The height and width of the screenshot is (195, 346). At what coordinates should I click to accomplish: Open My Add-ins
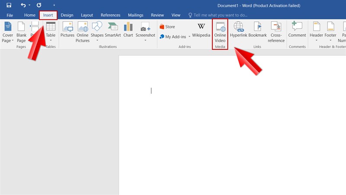click(173, 36)
